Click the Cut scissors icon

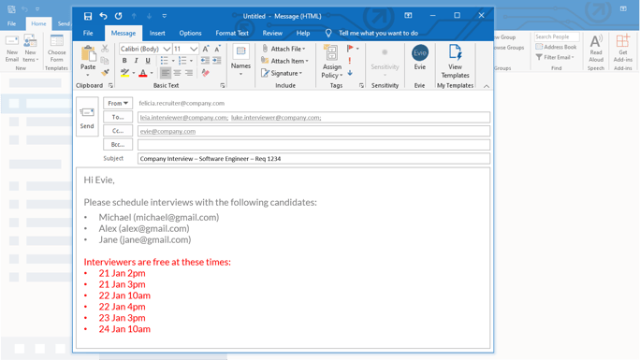click(105, 49)
